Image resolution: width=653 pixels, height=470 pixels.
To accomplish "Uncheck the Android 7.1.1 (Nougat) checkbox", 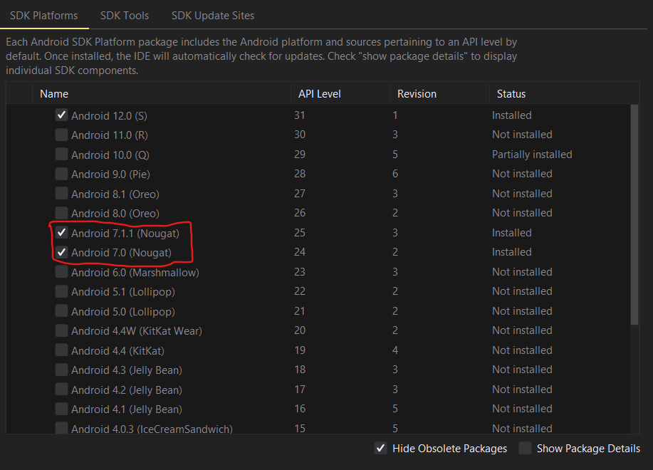I will (62, 232).
